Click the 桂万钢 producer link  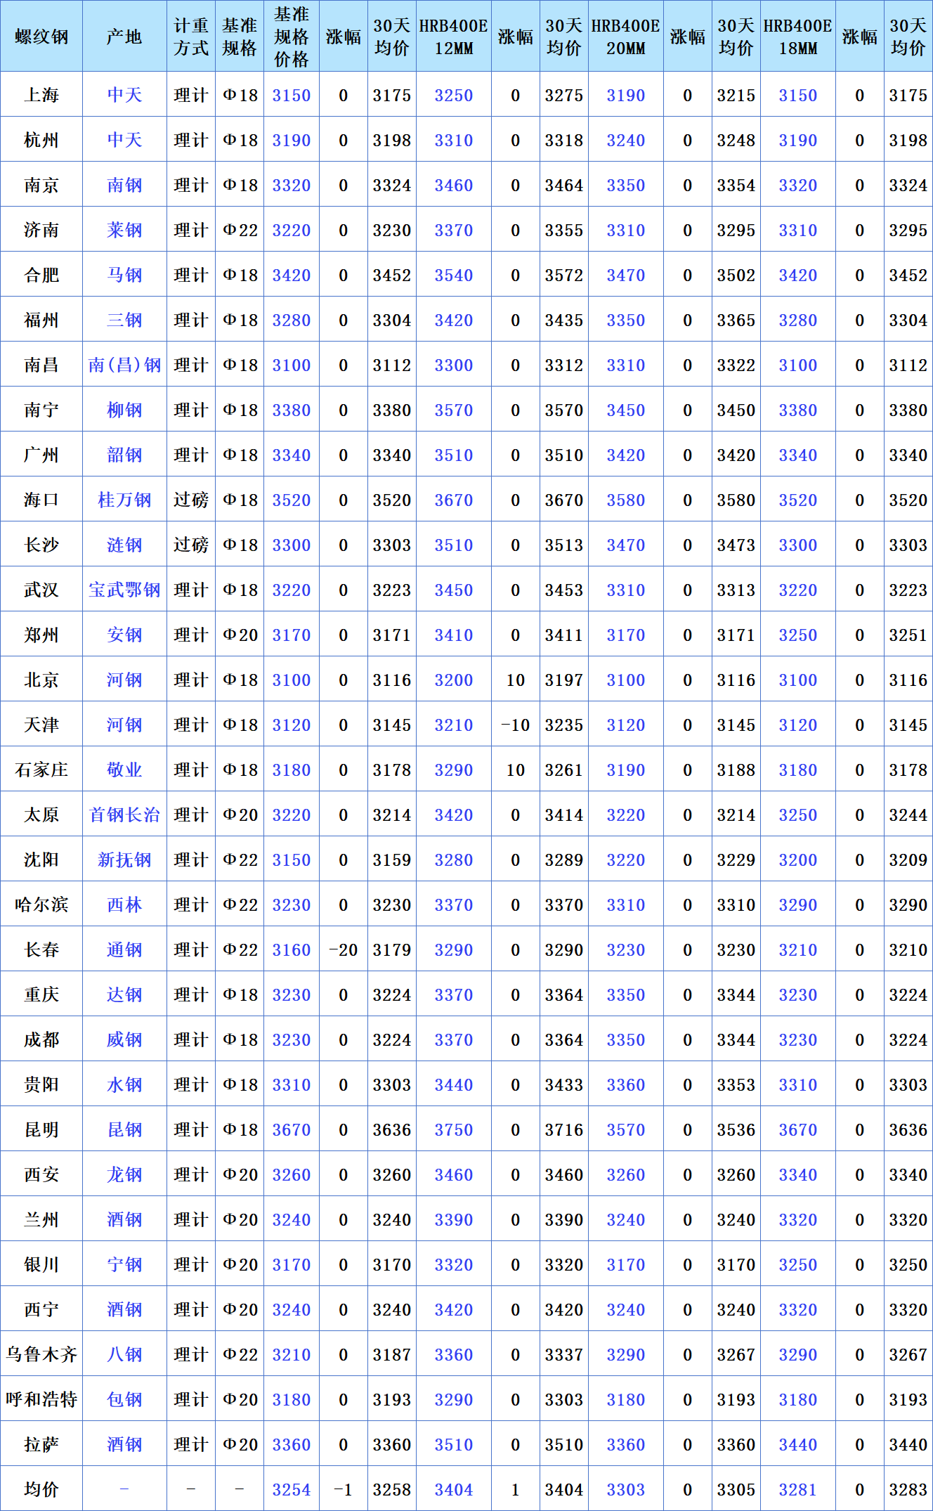pyautogui.click(x=124, y=500)
